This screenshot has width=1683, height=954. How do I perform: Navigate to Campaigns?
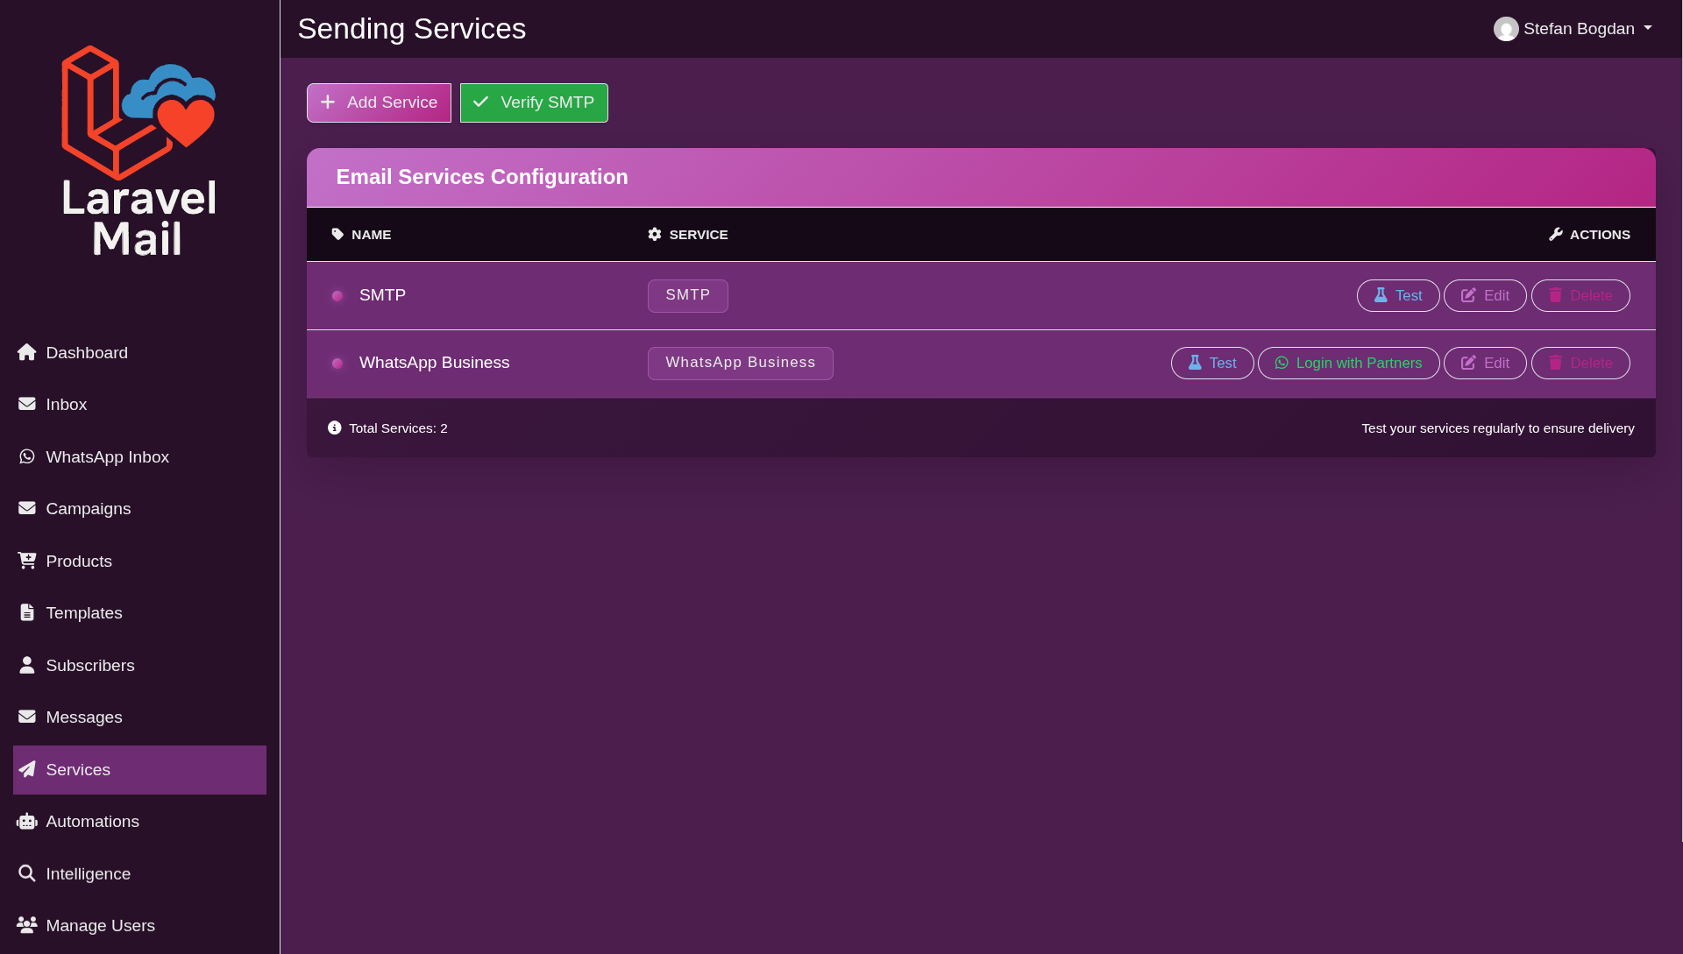(139, 508)
